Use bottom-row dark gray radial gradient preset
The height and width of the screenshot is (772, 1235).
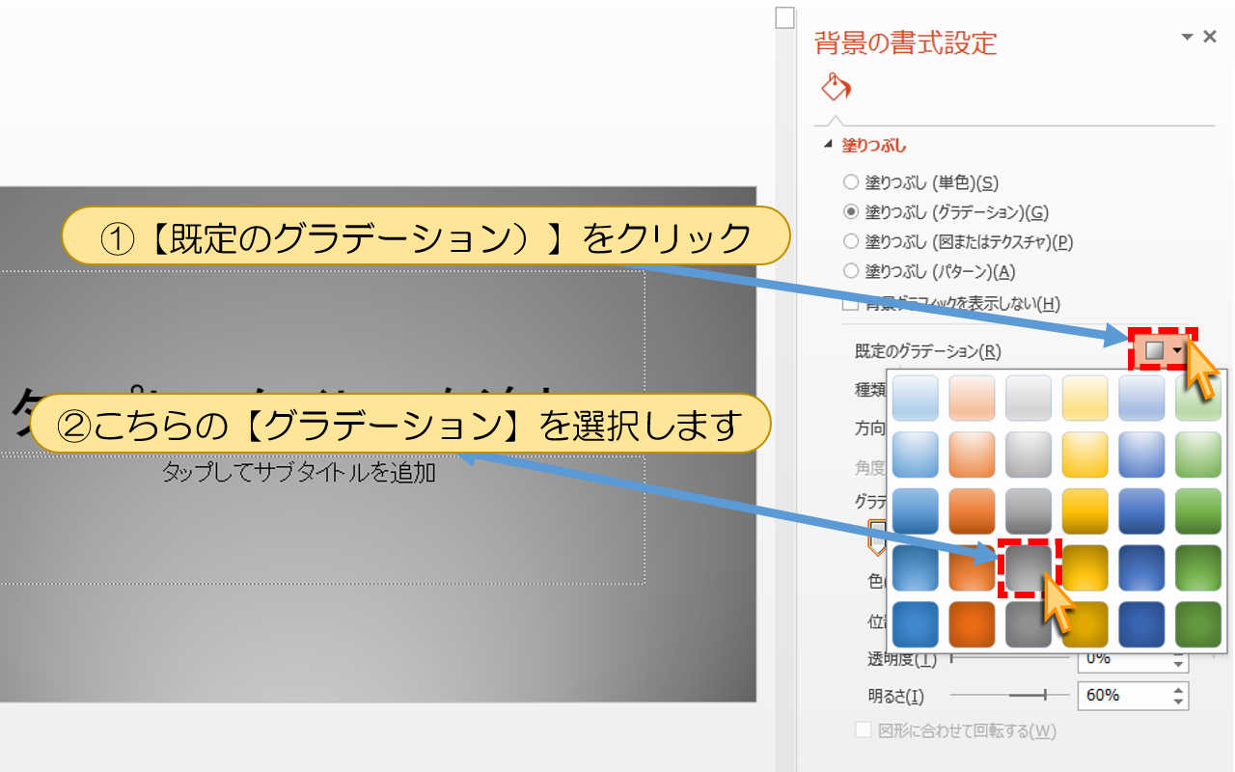pos(1029,624)
